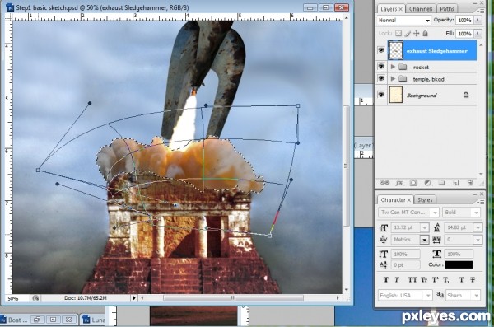494x327 pixels.
Task: Click the Lock all padlock icon
Action: pyautogui.click(x=425, y=34)
